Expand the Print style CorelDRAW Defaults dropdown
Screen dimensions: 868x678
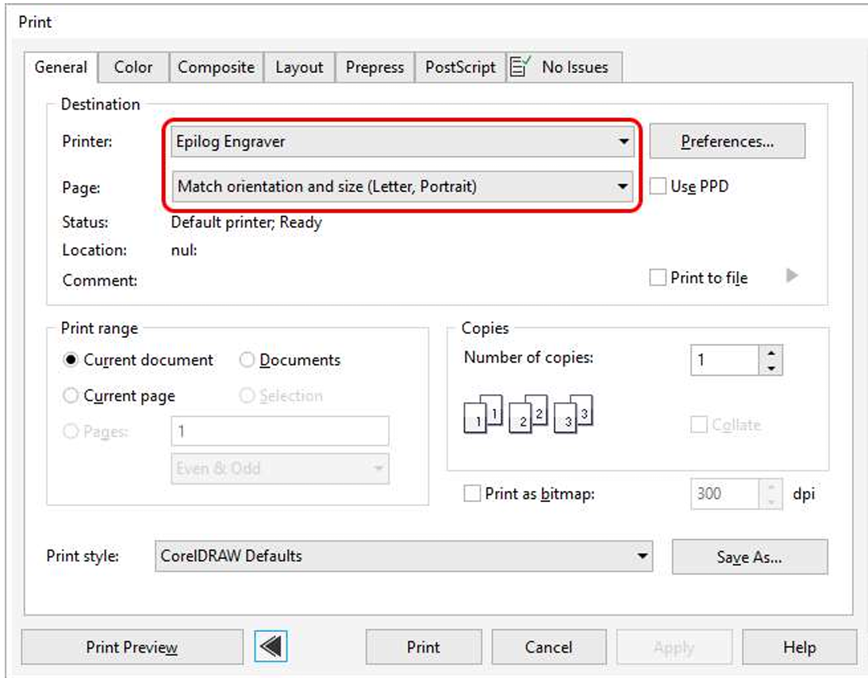[401, 556]
